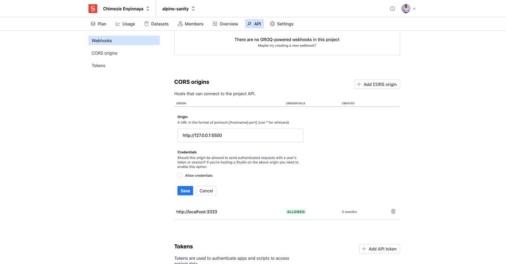Click the user profile avatar
506x264 pixels.
pos(406,8)
